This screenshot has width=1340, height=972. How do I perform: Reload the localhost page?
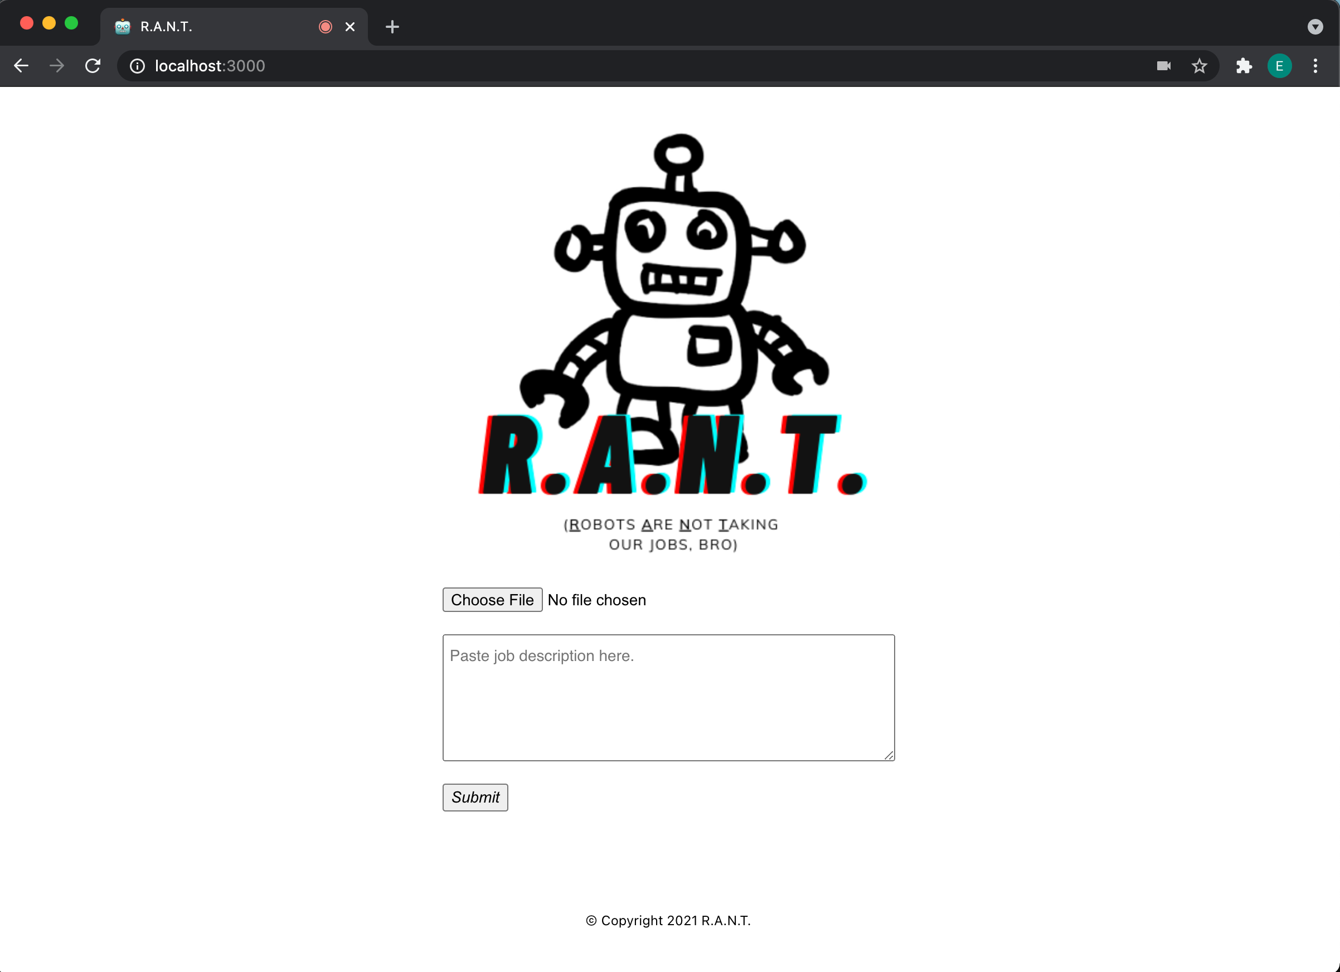(x=93, y=66)
